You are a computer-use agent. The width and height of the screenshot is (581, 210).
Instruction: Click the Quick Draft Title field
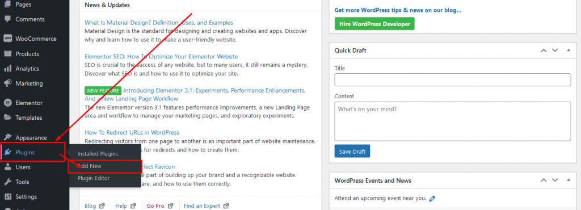click(x=452, y=80)
